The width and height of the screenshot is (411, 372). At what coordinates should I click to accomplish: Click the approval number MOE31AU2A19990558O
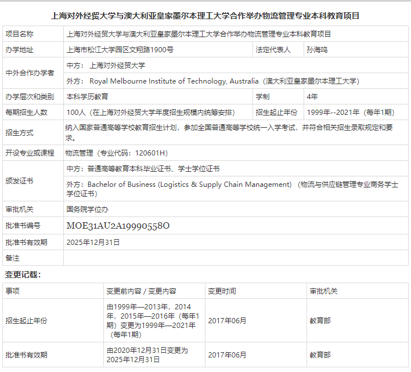[118, 226]
